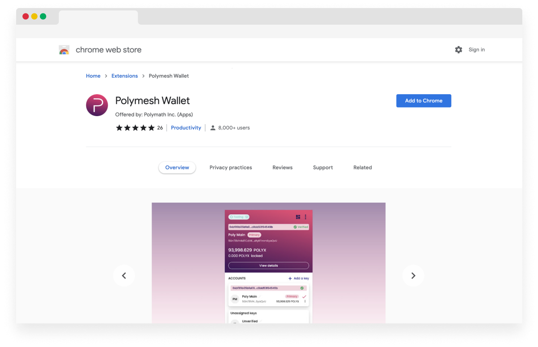Show next screenshot with right arrow
The image size is (538, 347).
(x=413, y=276)
